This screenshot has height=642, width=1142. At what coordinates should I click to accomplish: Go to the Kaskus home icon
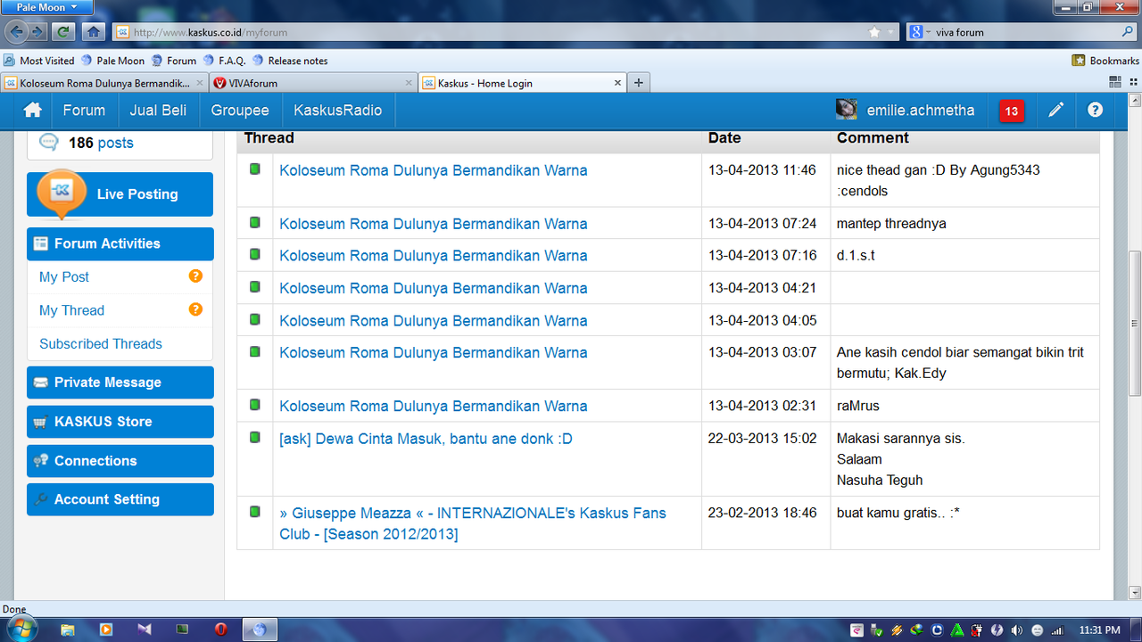[x=33, y=111]
